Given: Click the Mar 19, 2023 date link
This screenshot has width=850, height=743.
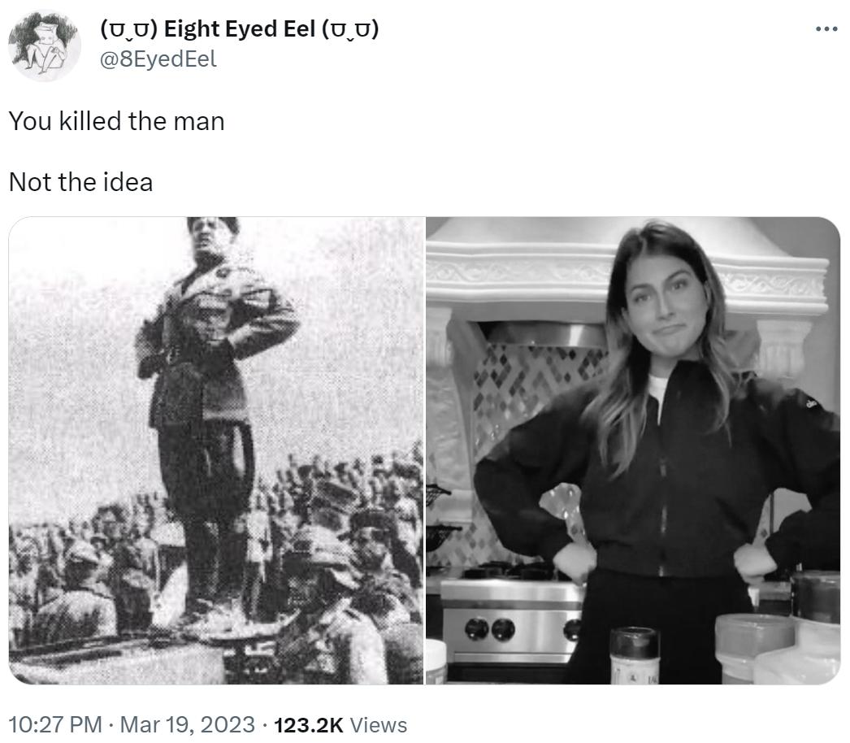Looking at the screenshot, I should [x=187, y=724].
